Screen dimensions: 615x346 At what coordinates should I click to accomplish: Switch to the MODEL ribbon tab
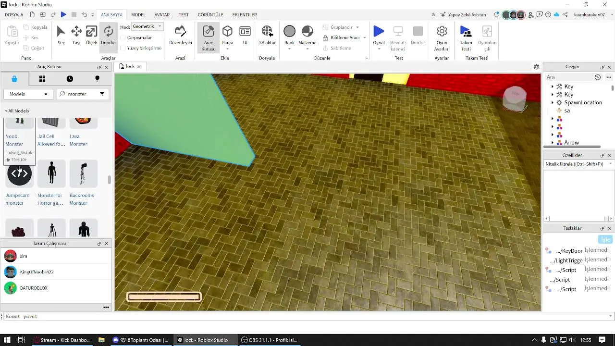[138, 15]
